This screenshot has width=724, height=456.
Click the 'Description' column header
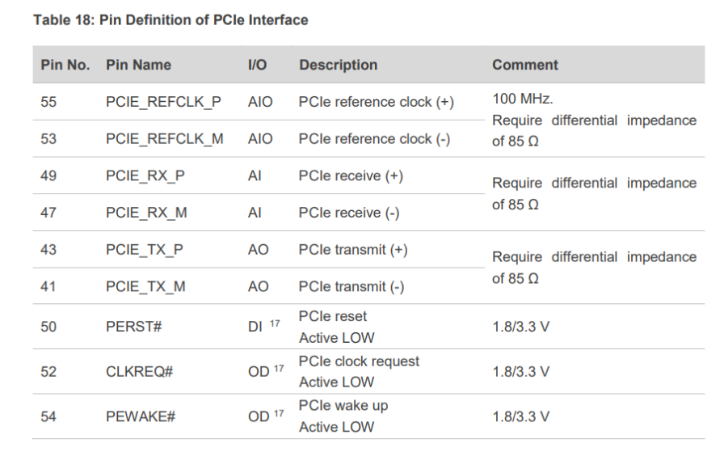point(338,65)
